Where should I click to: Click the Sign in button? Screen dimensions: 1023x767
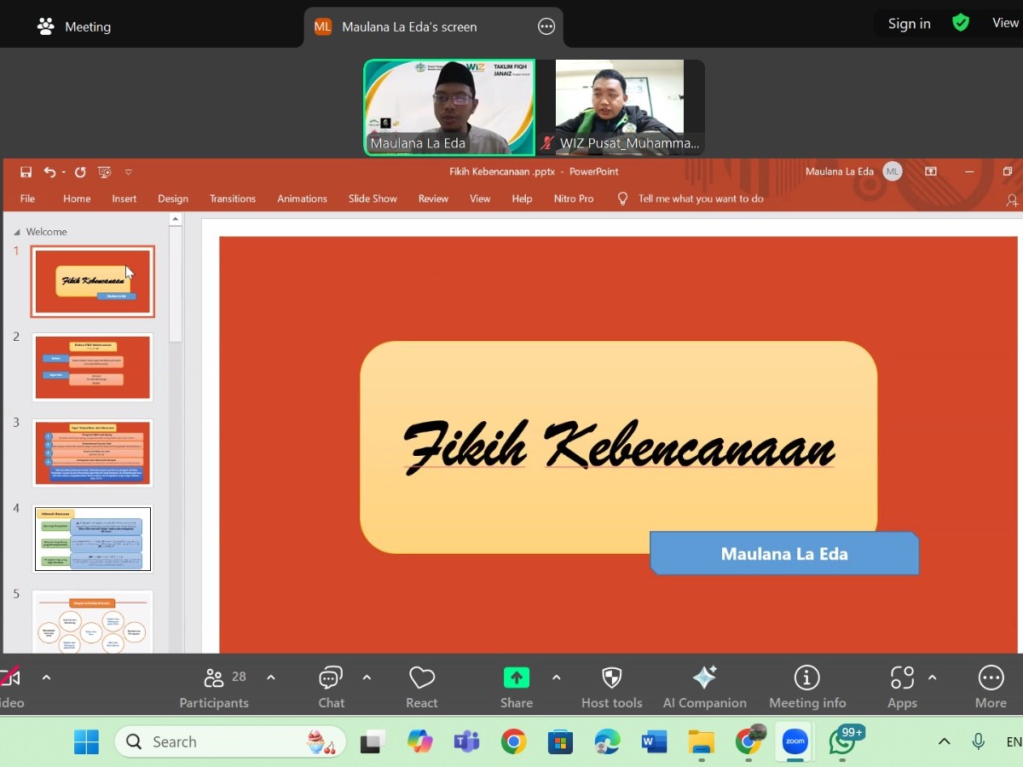[x=909, y=23]
